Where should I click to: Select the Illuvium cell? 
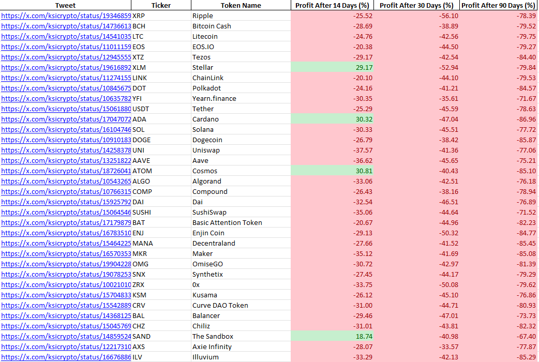click(x=241, y=357)
